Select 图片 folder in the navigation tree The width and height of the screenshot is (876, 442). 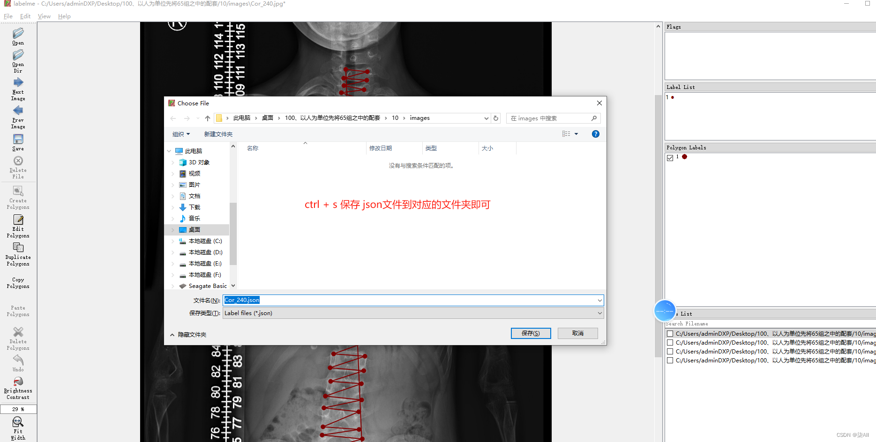[194, 185]
